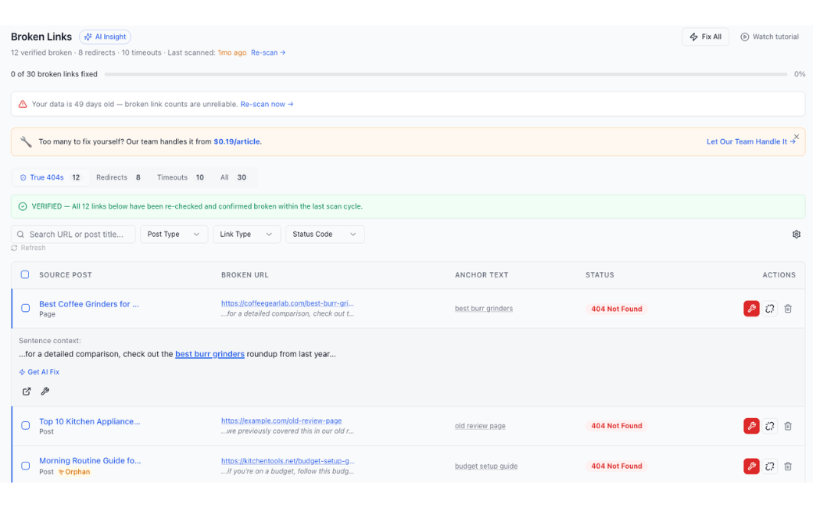Click the Re-scan now link in warning
813x508 pixels.
(x=267, y=104)
